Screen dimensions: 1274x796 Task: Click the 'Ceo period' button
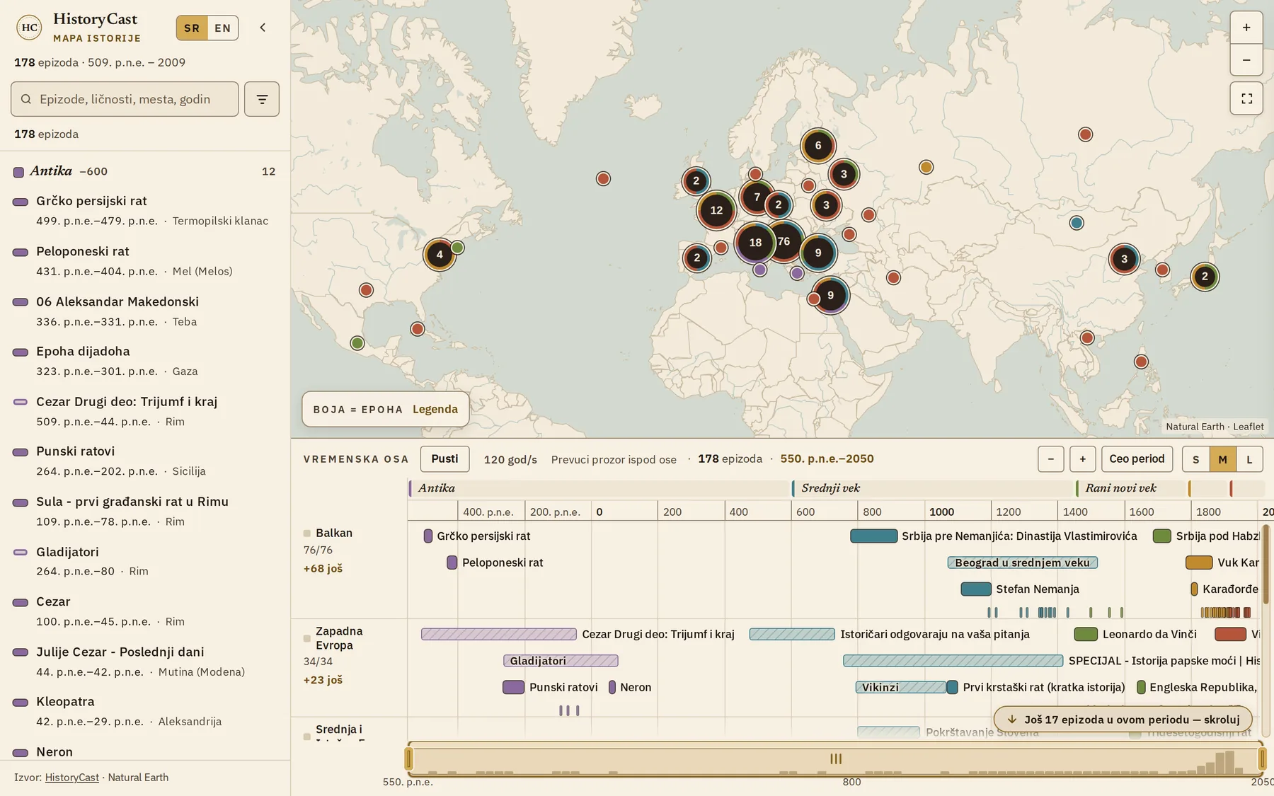coord(1137,459)
